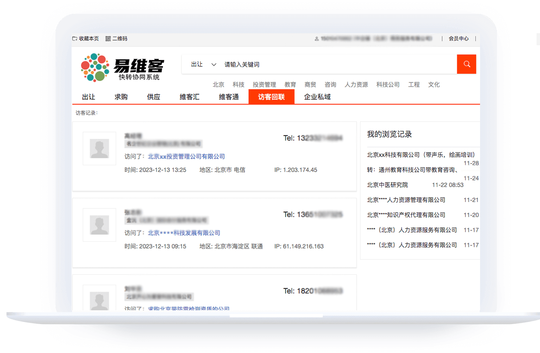This screenshot has width=540, height=353.
Task: Open link 北京****科技发展有限公司
Action: 184,233
